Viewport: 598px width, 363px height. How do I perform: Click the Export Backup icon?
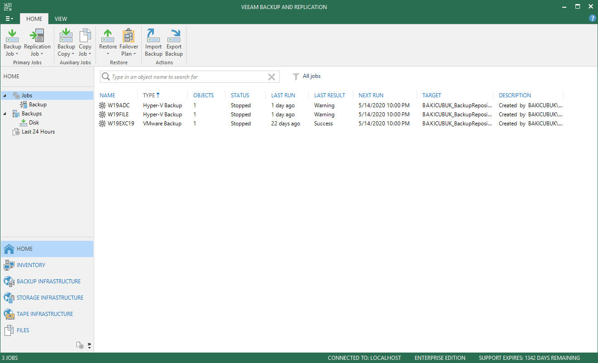tap(174, 36)
